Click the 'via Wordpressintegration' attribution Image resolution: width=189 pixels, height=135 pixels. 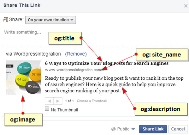34,54
